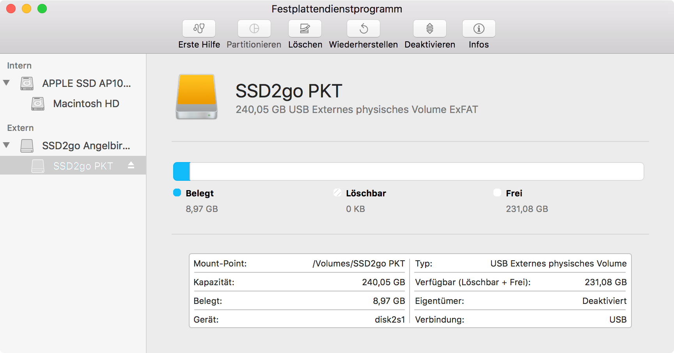Click the '0 KB' Löschbar value
The image size is (674, 353).
355,209
